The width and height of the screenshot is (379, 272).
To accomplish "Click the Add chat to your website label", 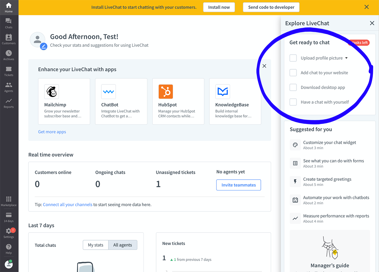I will (324, 73).
